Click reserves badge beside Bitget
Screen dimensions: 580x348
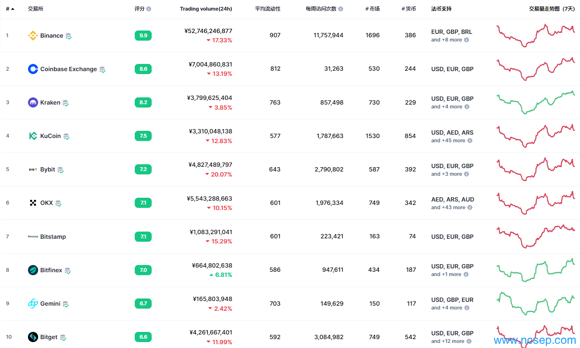pyautogui.click(x=63, y=338)
